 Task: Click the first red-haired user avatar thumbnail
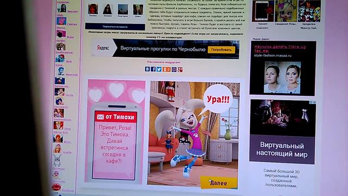pyautogui.click(x=93, y=9)
